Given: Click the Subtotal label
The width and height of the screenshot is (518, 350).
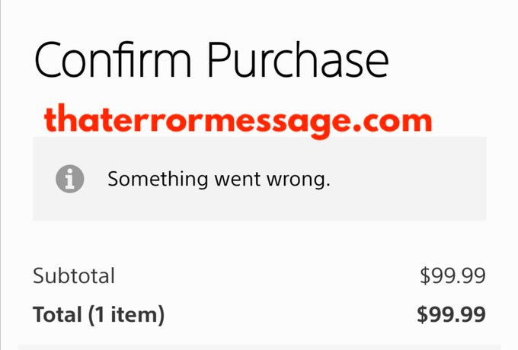Looking at the screenshot, I should click(74, 275).
